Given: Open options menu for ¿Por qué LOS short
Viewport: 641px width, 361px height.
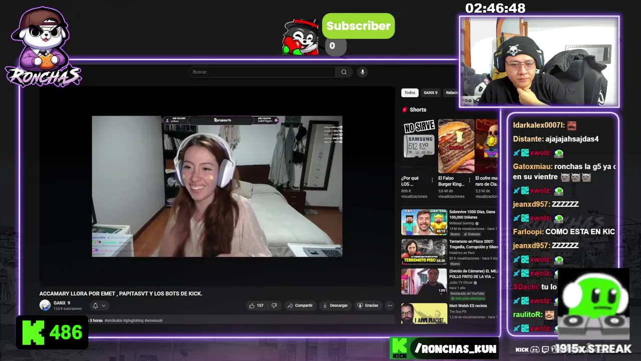Looking at the screenshot, I should [432, 179].
